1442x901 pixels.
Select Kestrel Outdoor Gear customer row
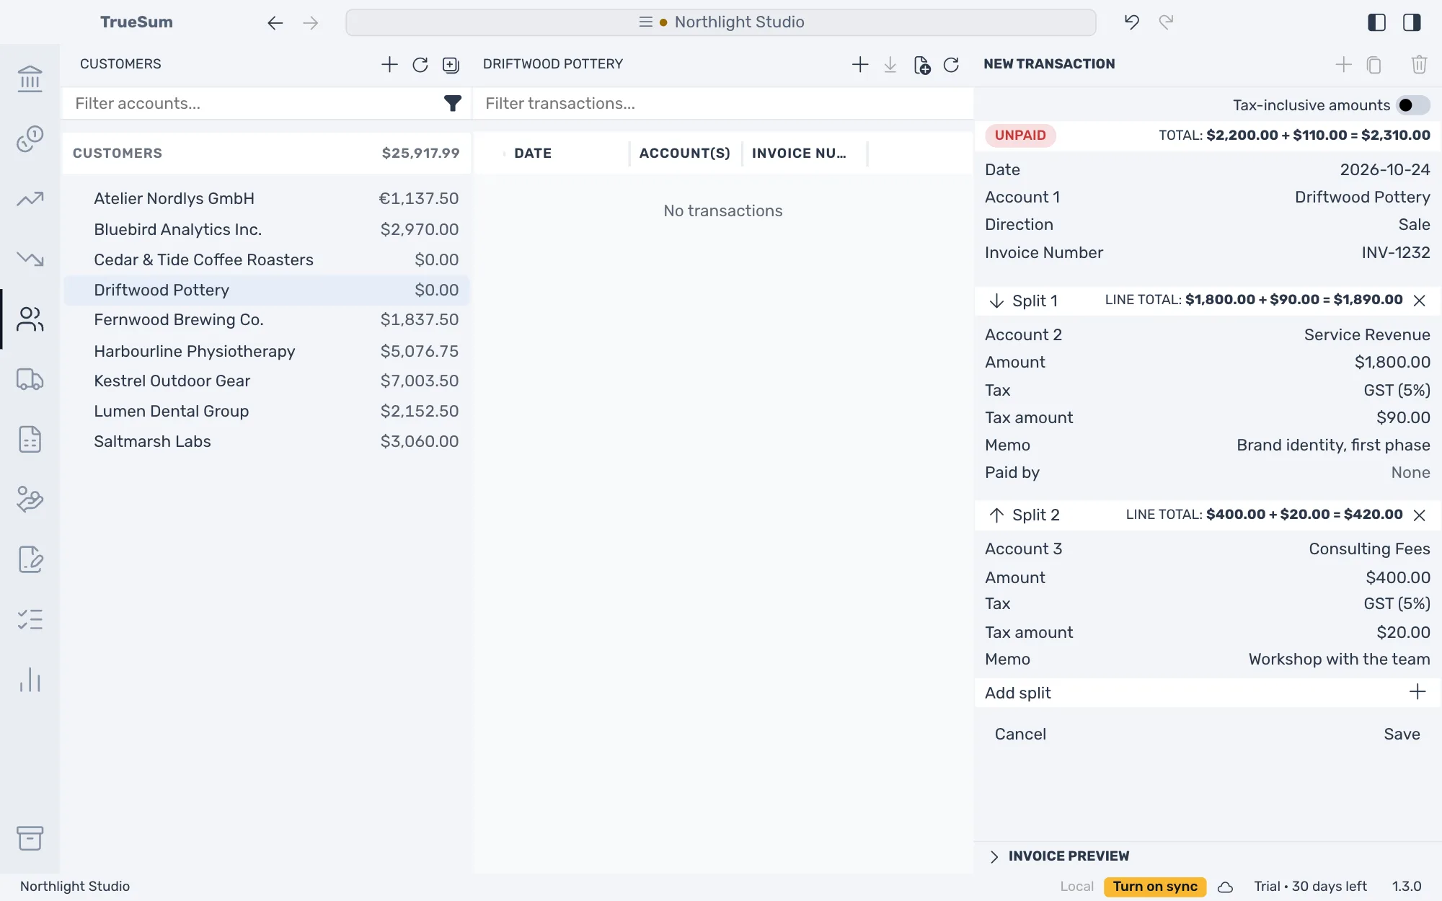pyautogui.click(x=267, y=381)
